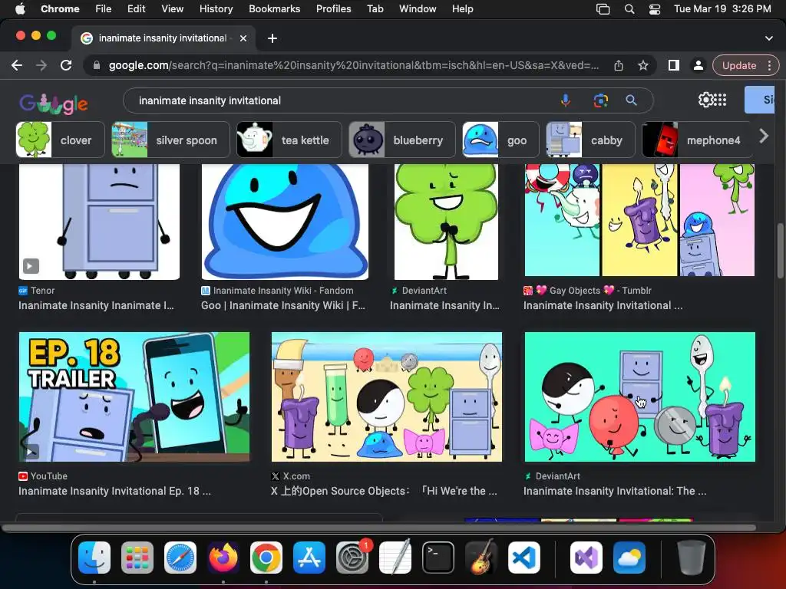Open Control Center in menu bar
786x589 pixels.
[x=655, y=9]
